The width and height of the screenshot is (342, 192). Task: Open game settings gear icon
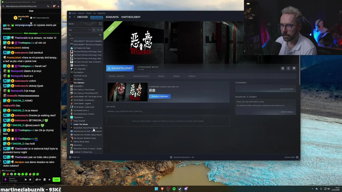[283, 68]
